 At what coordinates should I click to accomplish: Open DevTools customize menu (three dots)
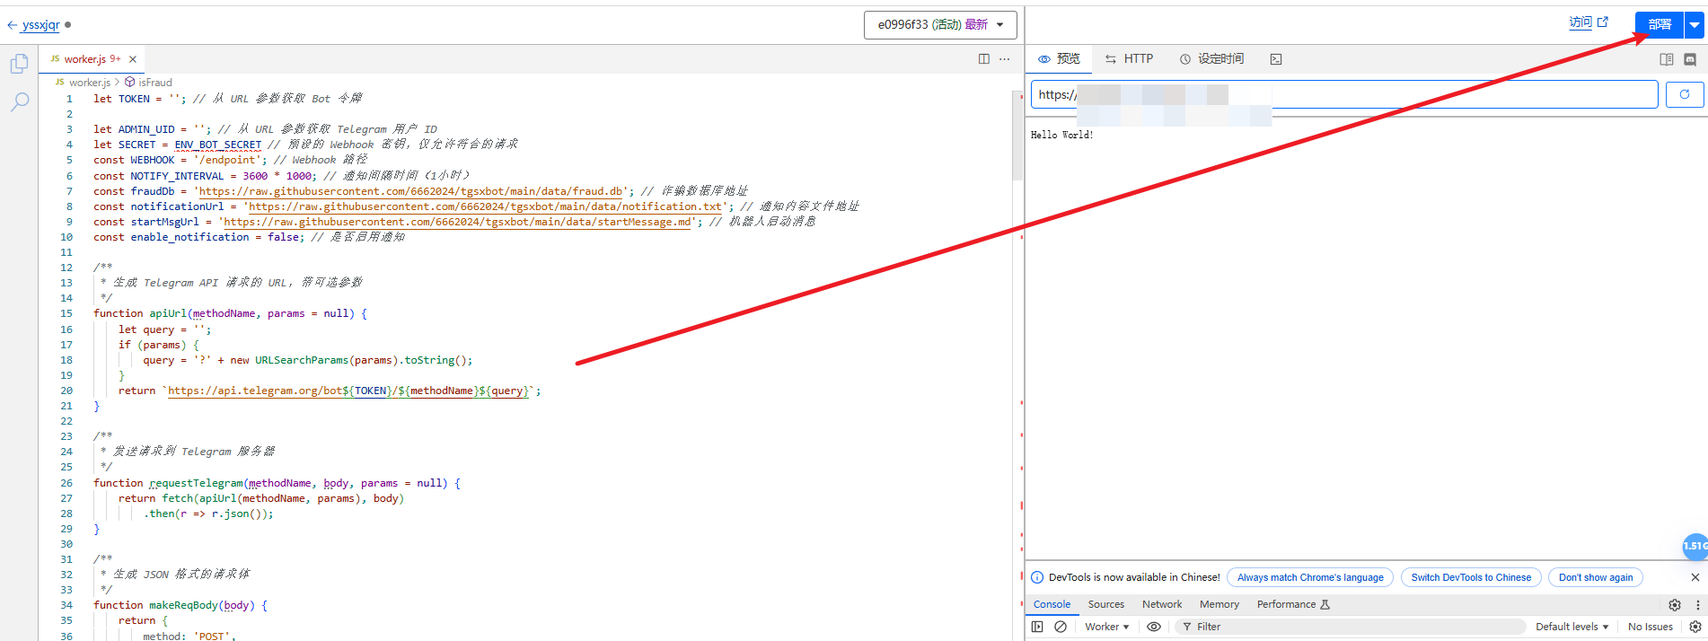click(1697, 605)
